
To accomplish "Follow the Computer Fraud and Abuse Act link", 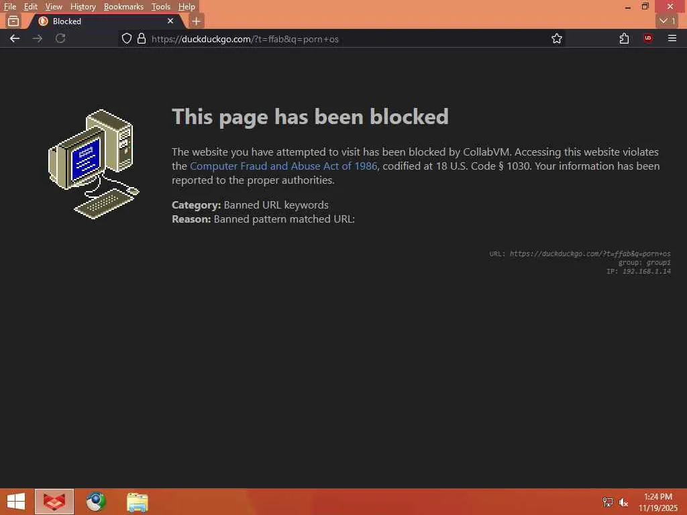I will (284, 166).
